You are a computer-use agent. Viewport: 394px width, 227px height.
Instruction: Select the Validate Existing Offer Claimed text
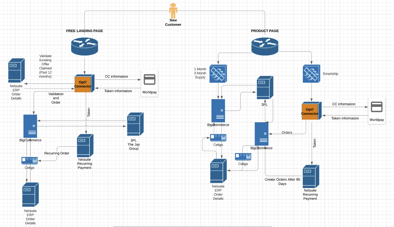click(x=45, y=66)
